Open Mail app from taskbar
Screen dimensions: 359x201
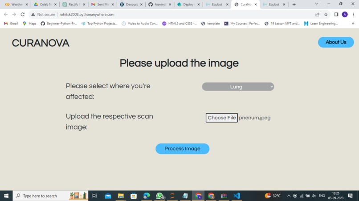click(108, 196)
